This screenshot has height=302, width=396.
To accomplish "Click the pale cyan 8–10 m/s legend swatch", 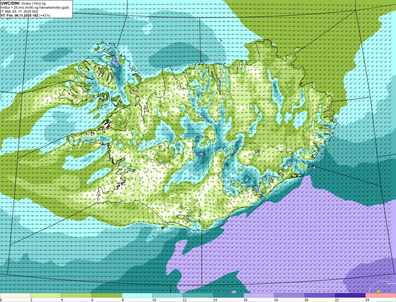I will click(x=137, y=295).
